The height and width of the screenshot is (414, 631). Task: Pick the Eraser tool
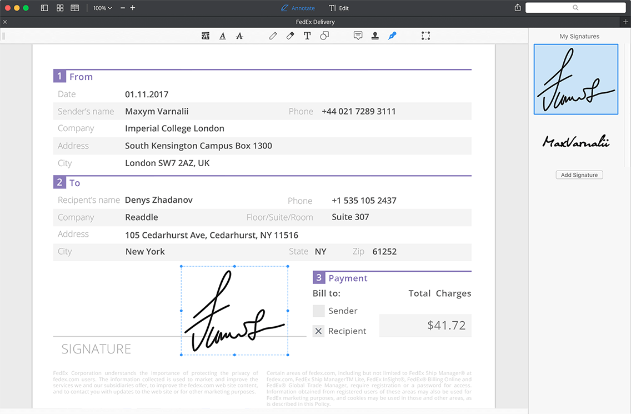[x=290, y=36]
